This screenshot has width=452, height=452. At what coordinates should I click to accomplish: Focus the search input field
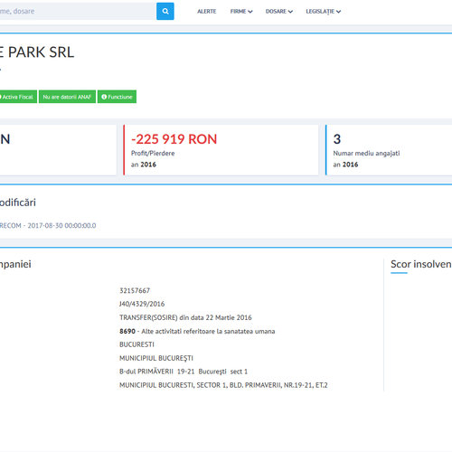tap(78, 11)
